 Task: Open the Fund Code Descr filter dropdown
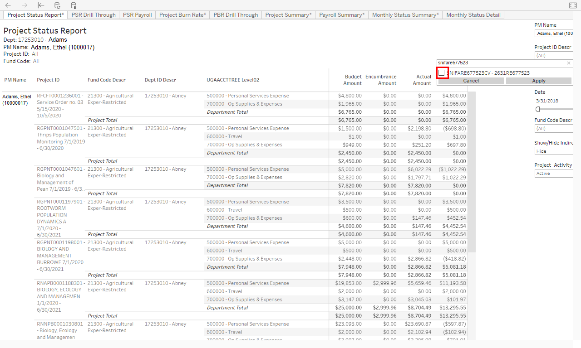click(554, 128)
